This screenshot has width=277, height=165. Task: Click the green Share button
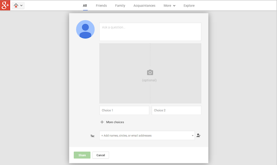(82, 155)
